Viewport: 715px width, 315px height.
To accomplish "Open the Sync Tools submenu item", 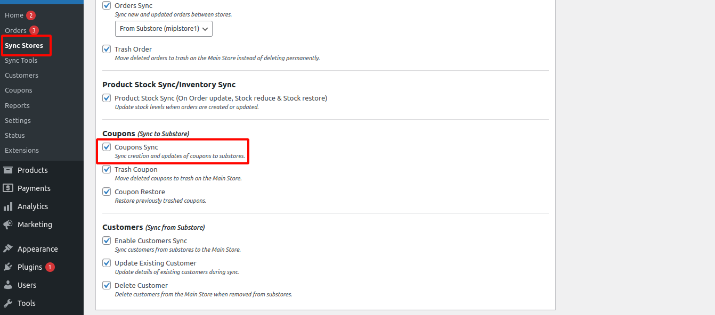I will (x=21, y=61).
